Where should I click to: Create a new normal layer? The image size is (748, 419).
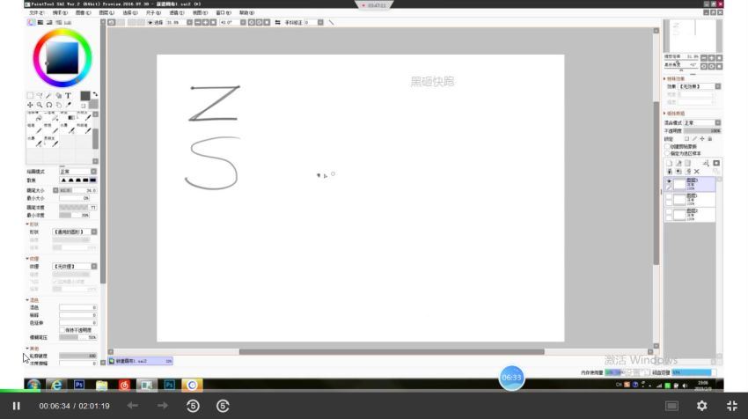(670, 163)
